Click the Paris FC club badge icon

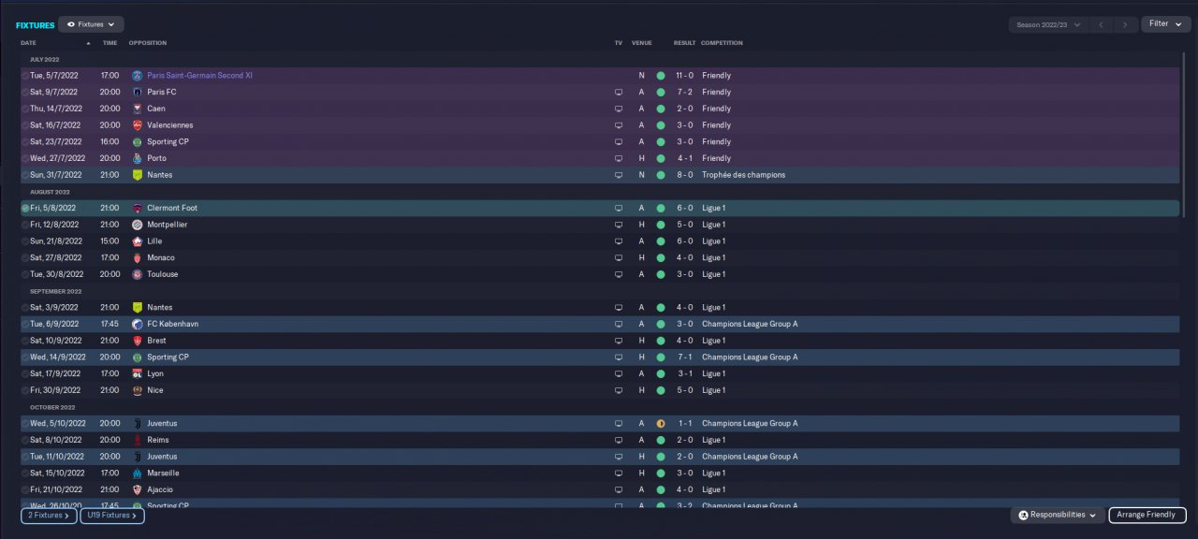[x=137, y=92]
